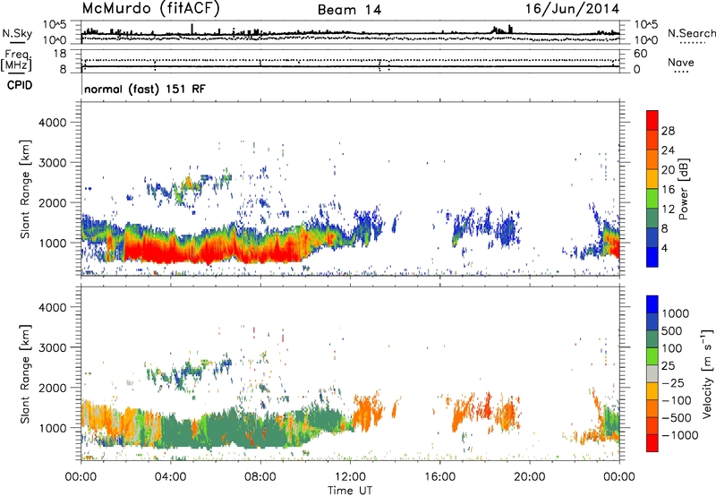Pick the orange 20–24 dB power colorbar segment
The height and width of the screenshot is (496, 716).
(652, 159)
